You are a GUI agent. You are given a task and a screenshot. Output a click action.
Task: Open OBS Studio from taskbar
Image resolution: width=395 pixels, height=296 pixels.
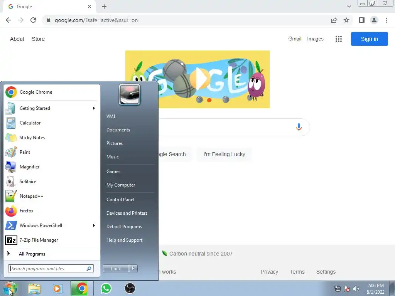coord(130,288)
